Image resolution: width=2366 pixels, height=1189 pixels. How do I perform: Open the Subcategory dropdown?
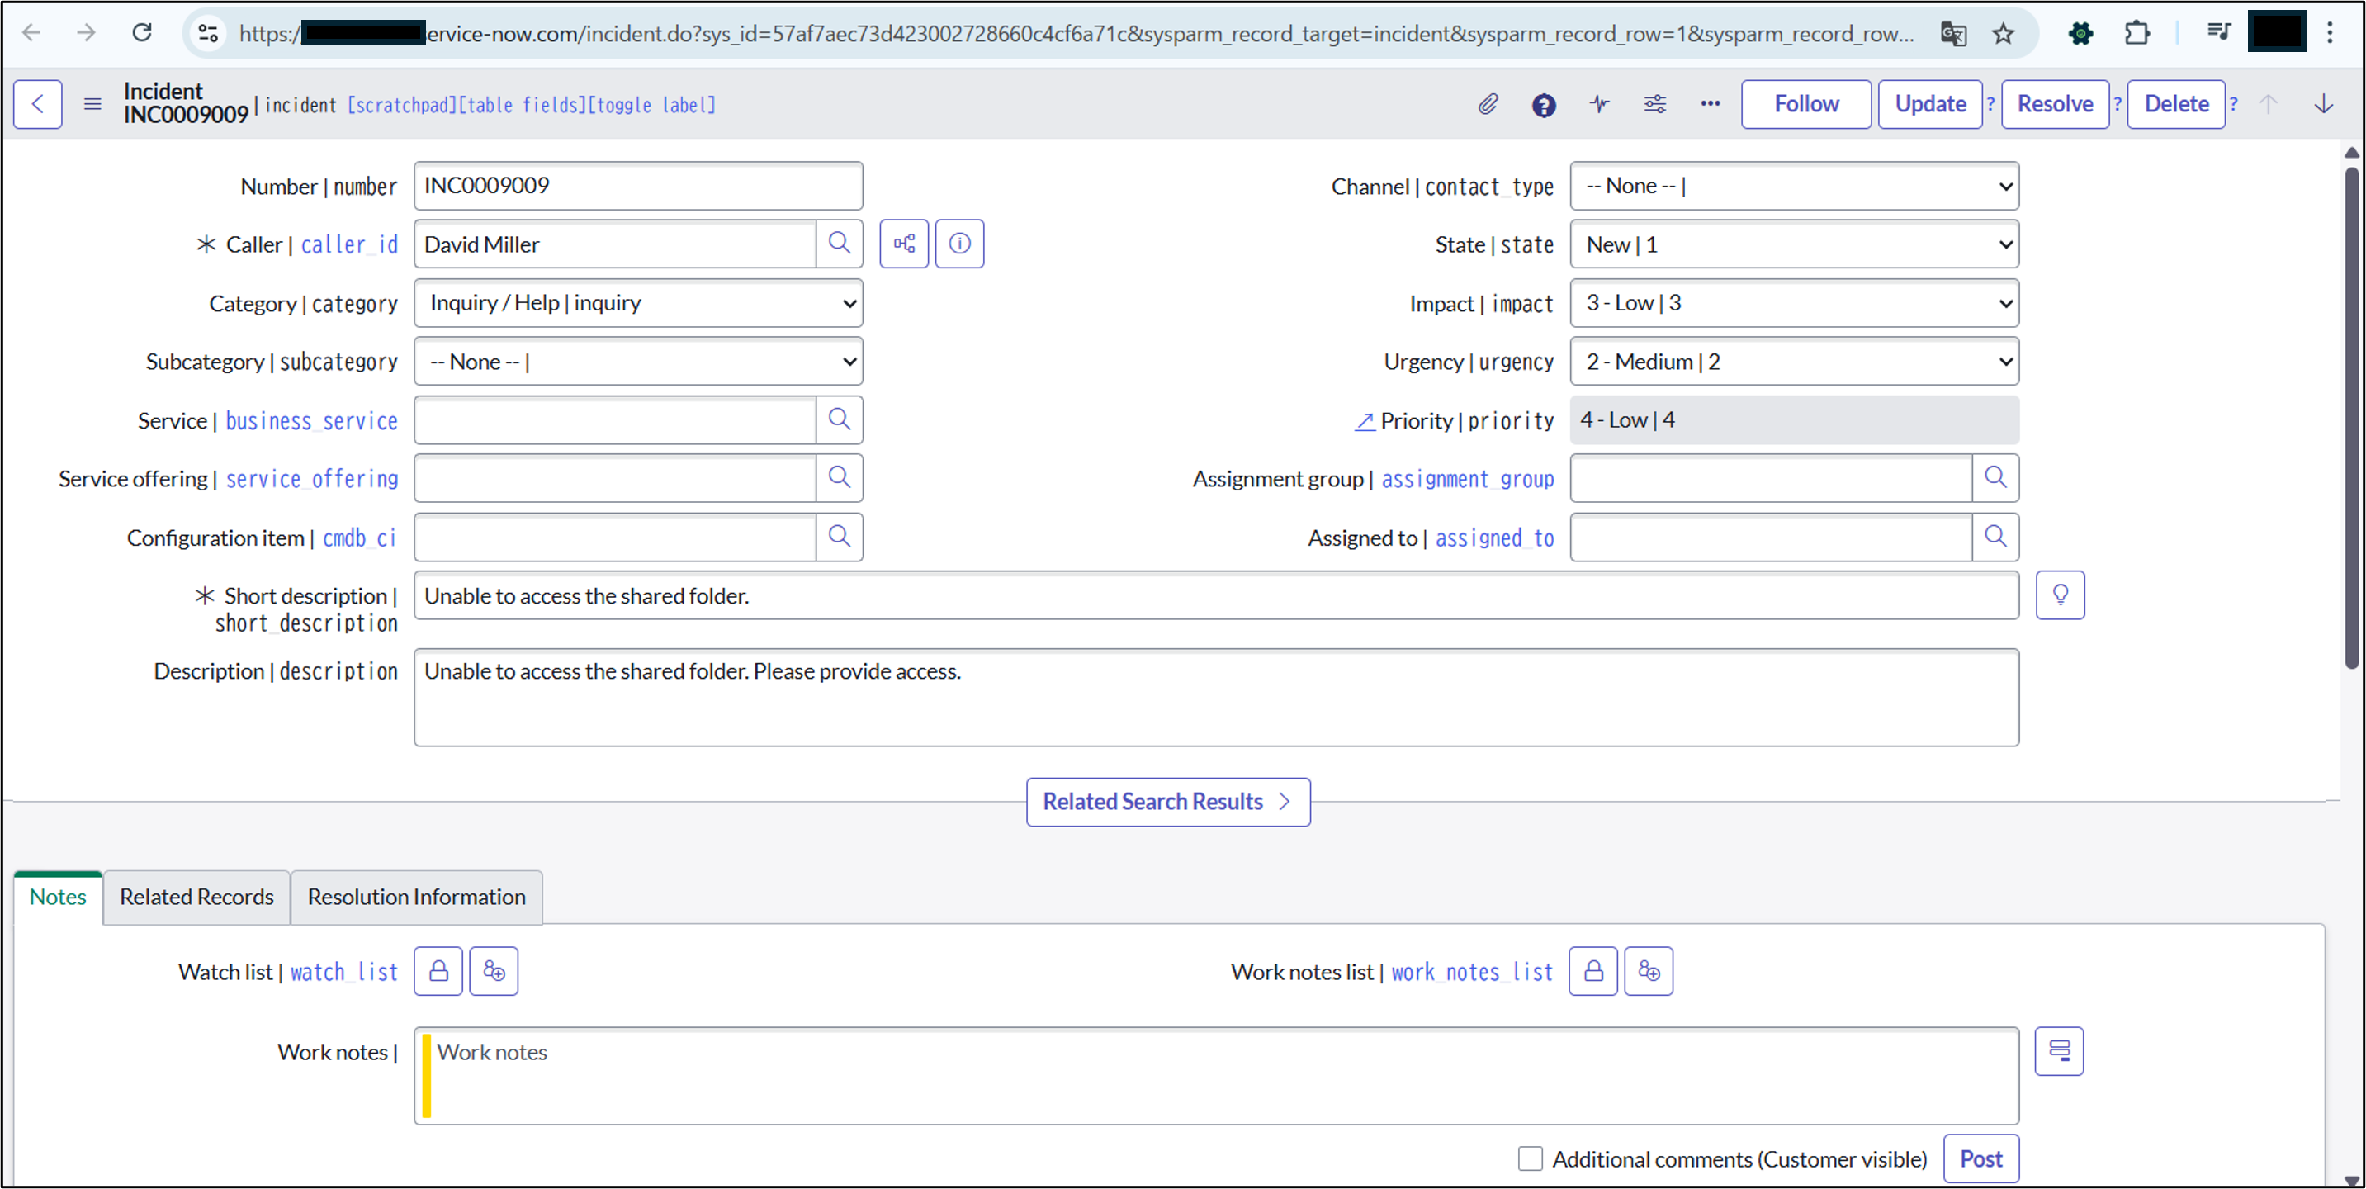coord(638,361)
